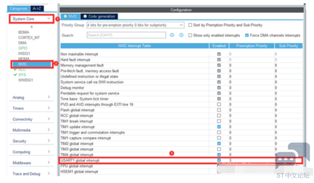This screenshot has width=314, height=183.
Task: Toggle Force DMA channels Interrupts checkbox
Action: click(x=247, y=35)
